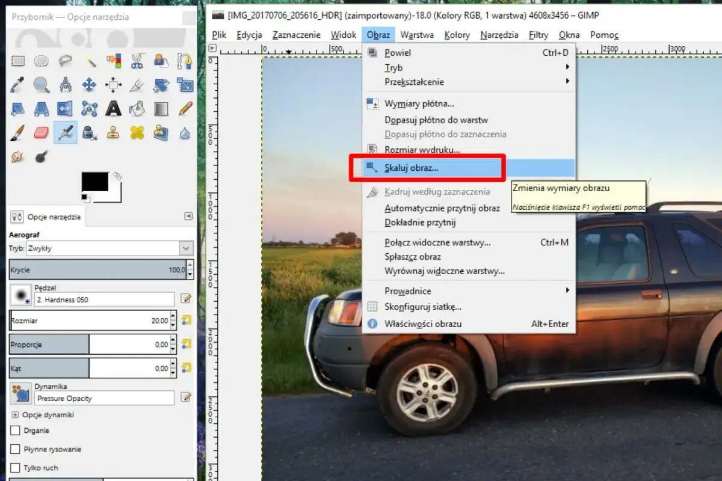Select the Paths (pen) tool
The image size is (722, 481).
185,61
